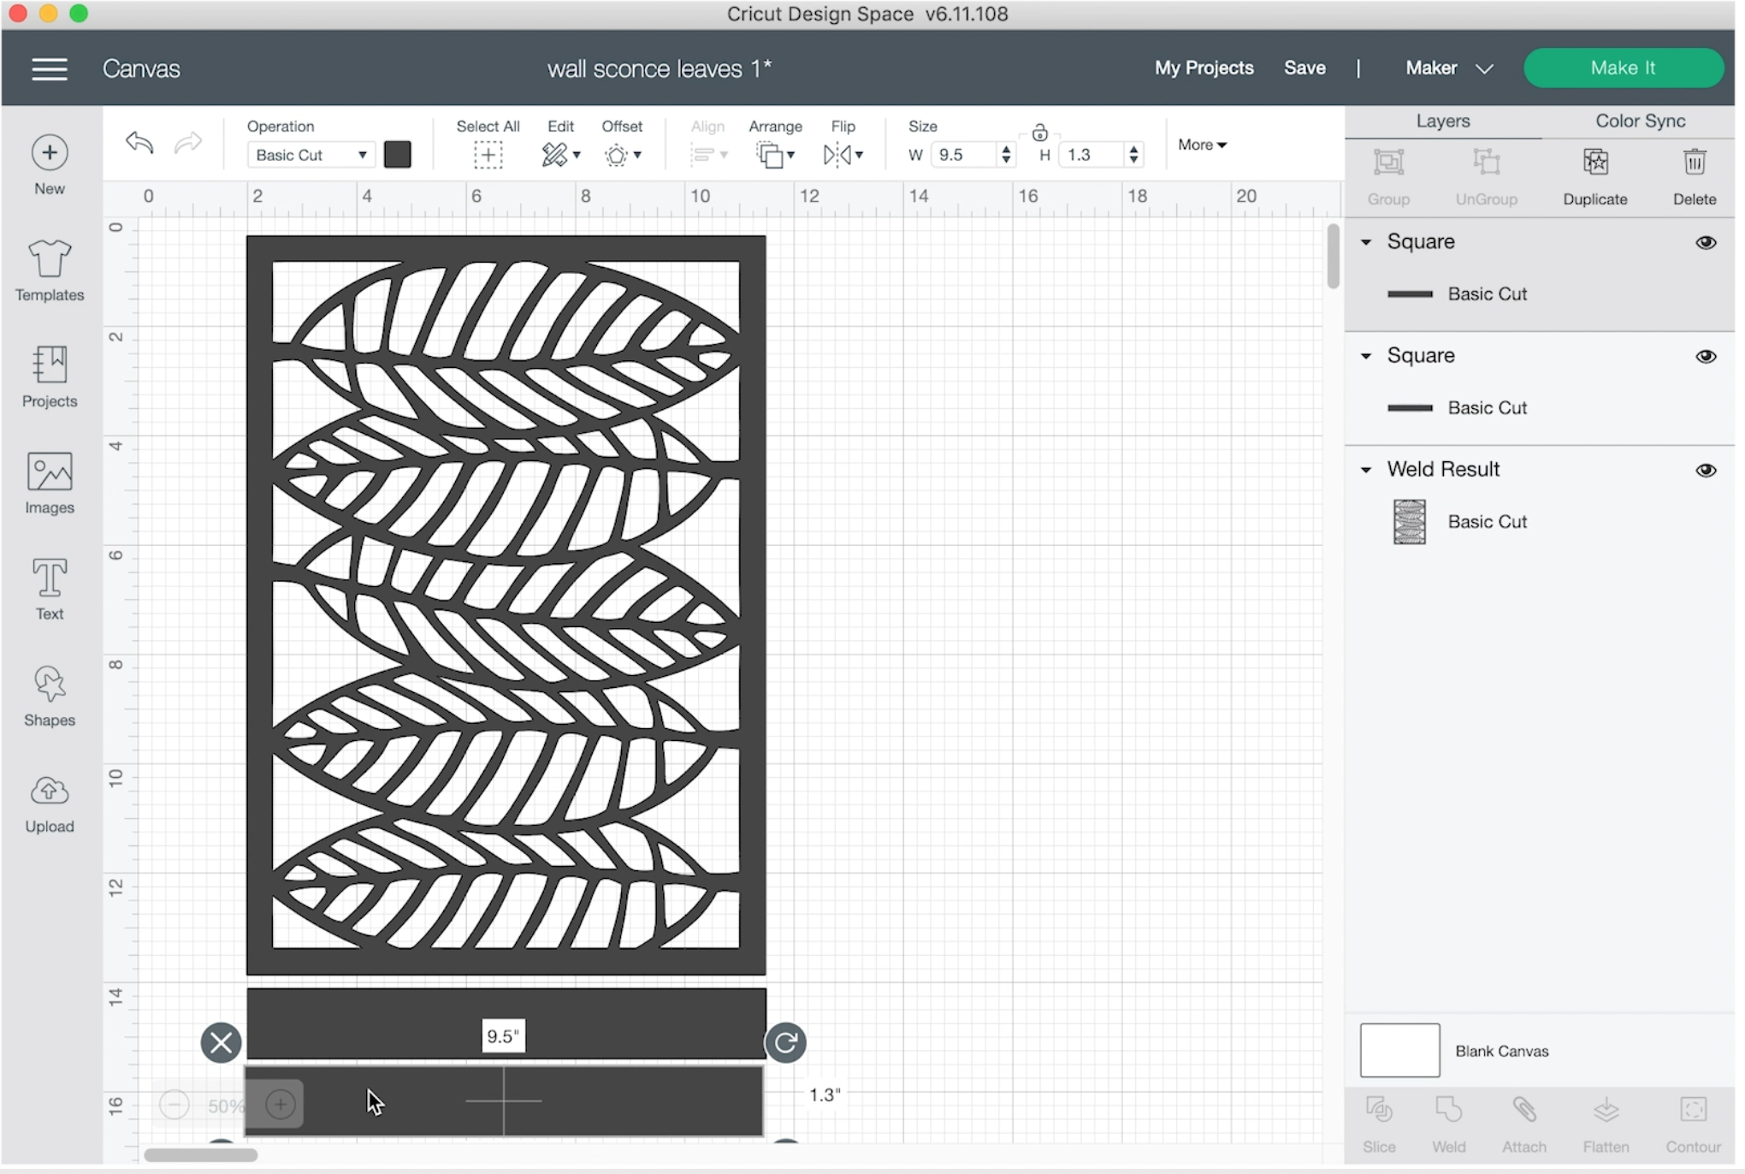
Task: Open My Projects
Action: (1204, 68)
